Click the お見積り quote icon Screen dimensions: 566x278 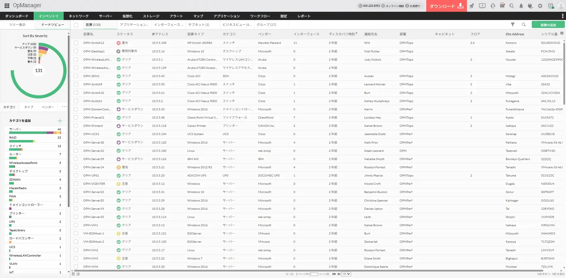click(x=407, y=6)
